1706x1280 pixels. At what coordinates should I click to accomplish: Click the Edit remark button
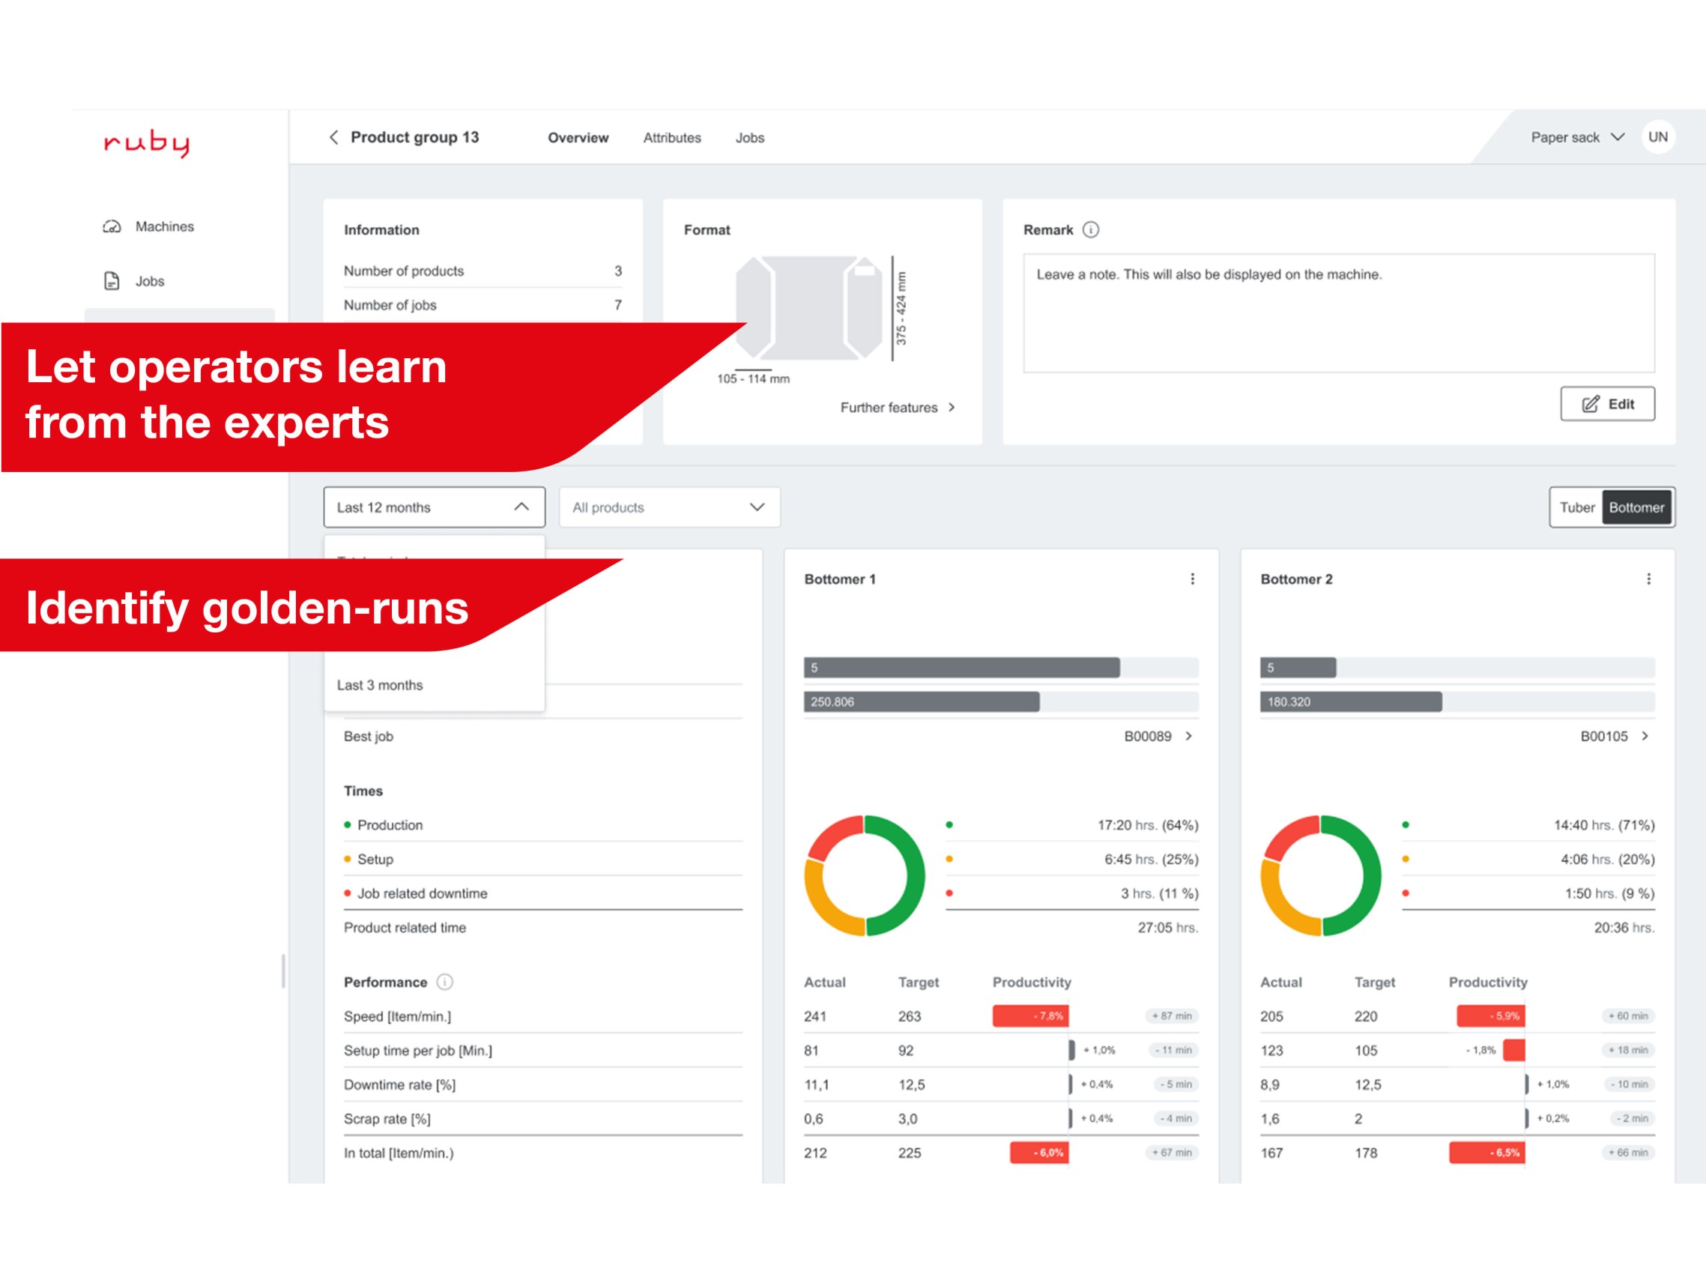tap(1607, 403)
